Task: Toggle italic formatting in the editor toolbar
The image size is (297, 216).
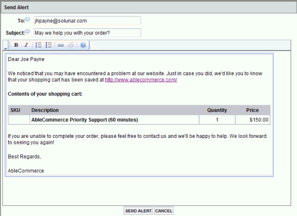Action: tap(26, 45)
